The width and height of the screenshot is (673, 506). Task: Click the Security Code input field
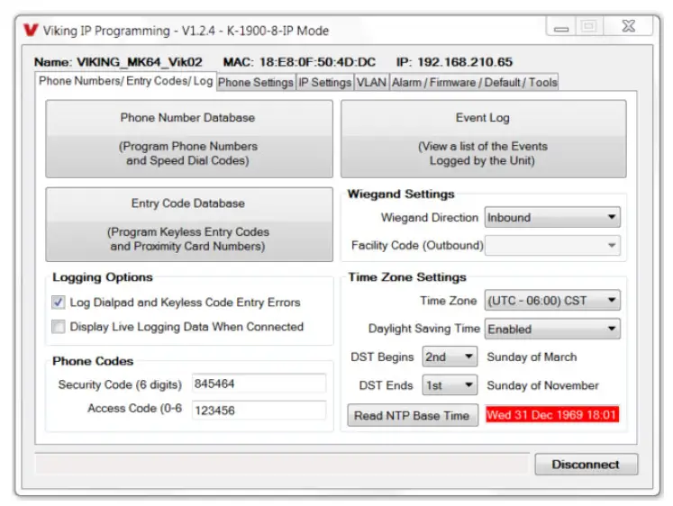click(x=259, y=384)
